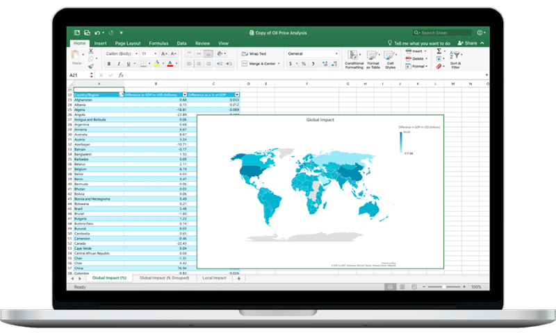Click the Bold formatting icon
Viewport: 556px width, 333px height.
tap(109, 64)
